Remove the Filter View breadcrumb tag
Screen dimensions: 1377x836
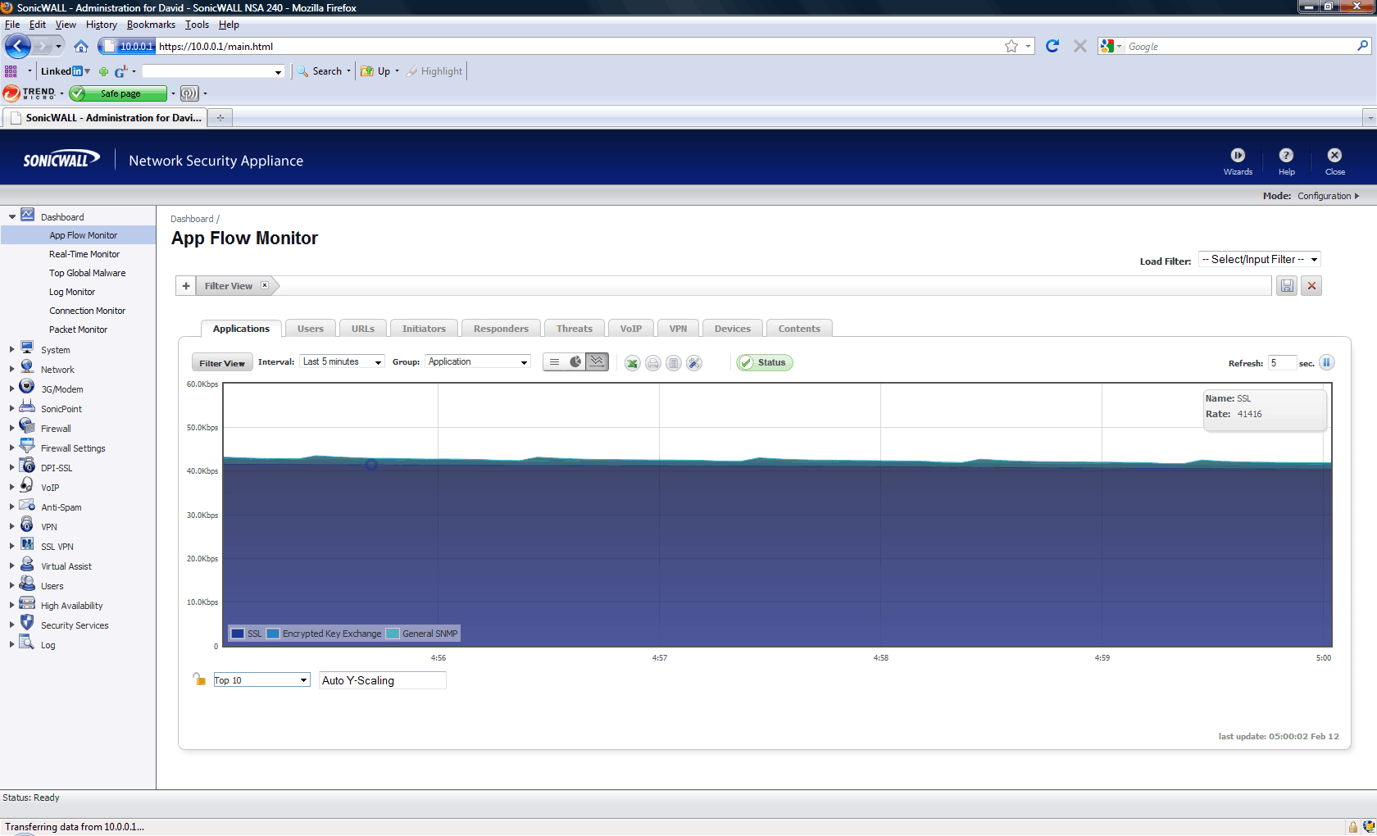265,285
